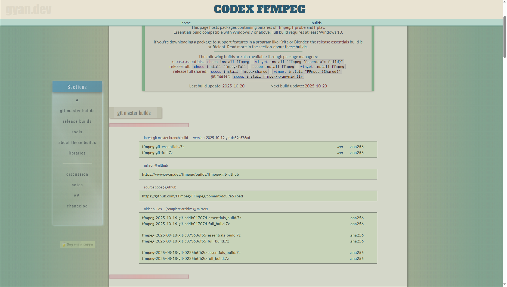Viewport: 507px width, 287px height.
Task: Click the Next build update date 2025-10-23
Action: click(316, 86)
